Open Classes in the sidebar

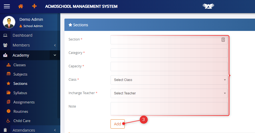[x=19, y=65]
